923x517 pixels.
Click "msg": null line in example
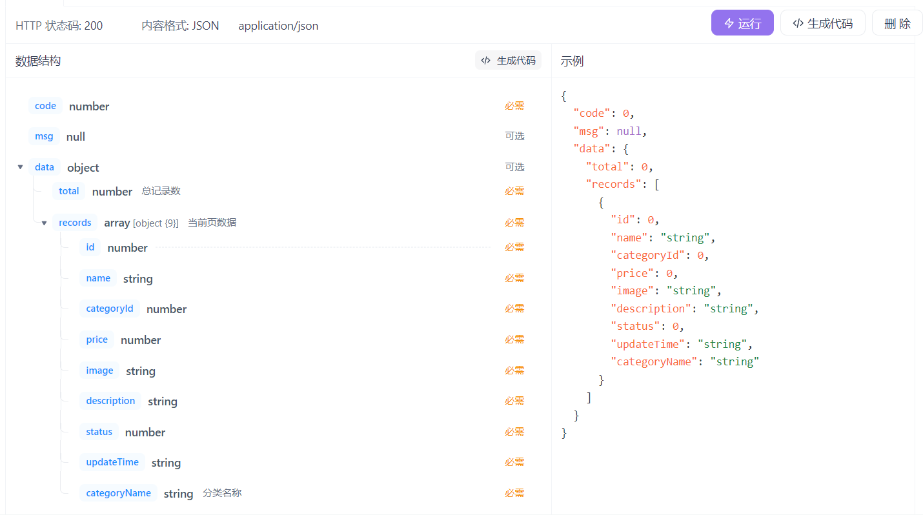610,131
